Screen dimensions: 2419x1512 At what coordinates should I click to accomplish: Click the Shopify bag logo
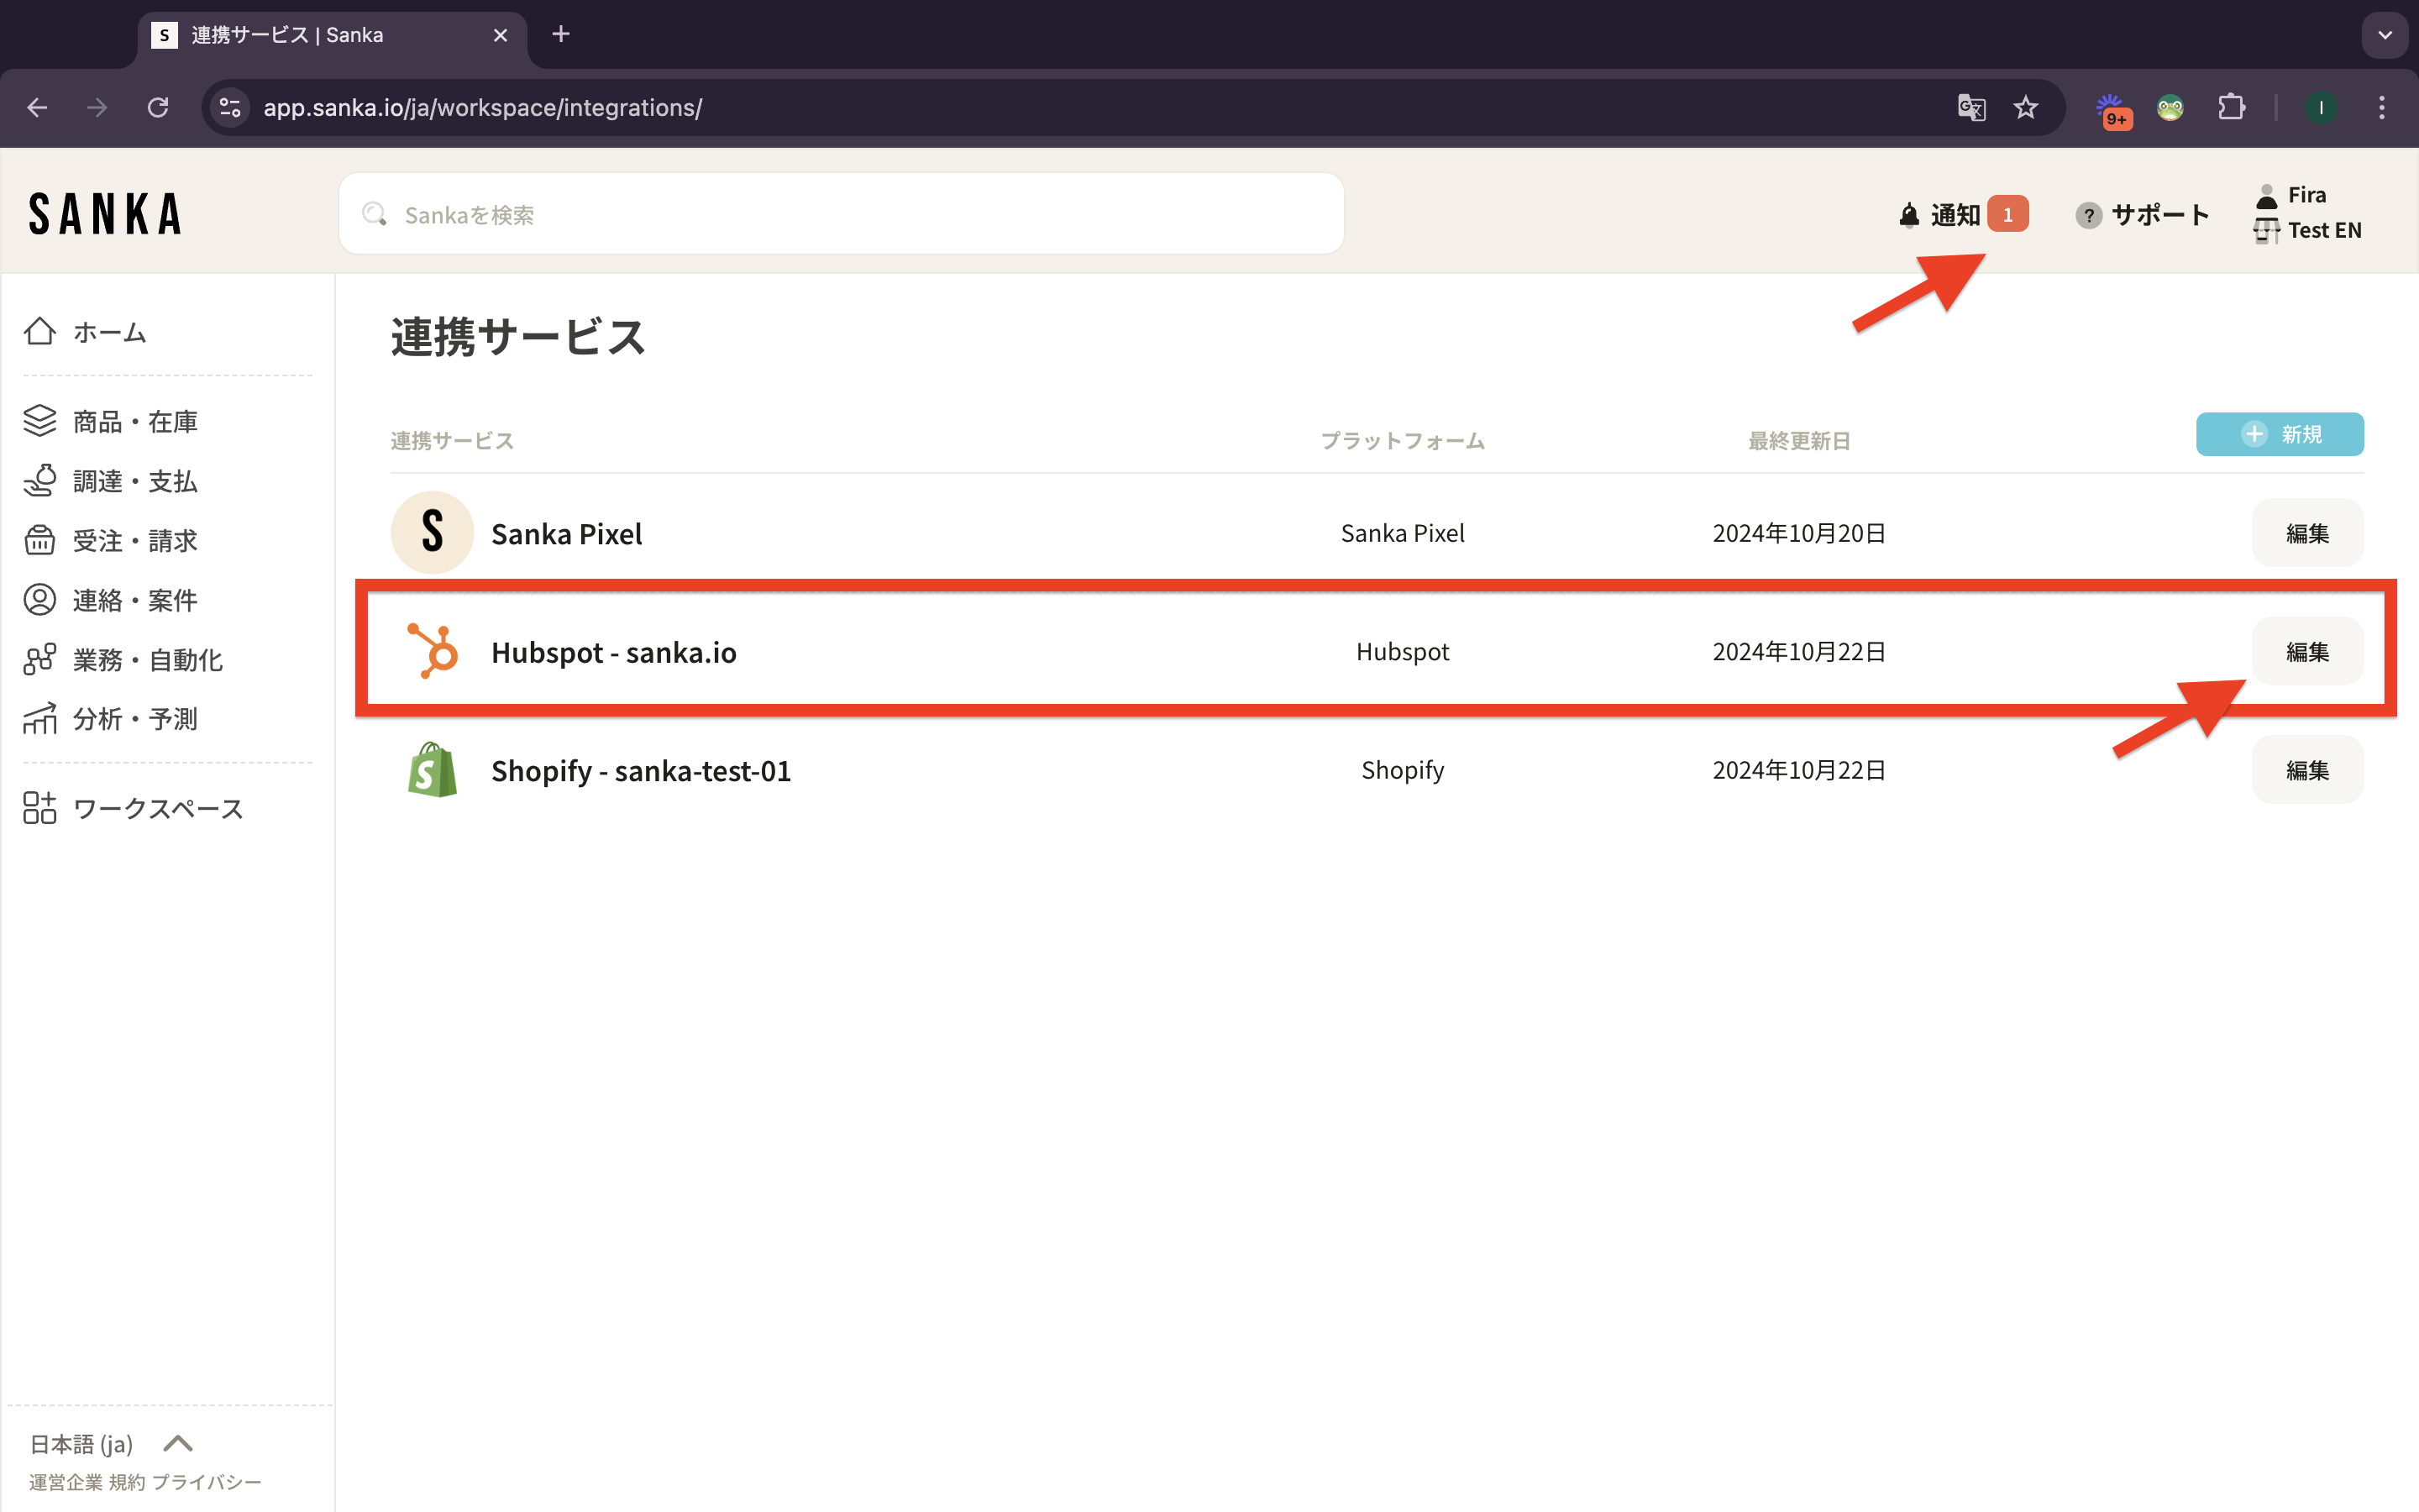point(433,770)
